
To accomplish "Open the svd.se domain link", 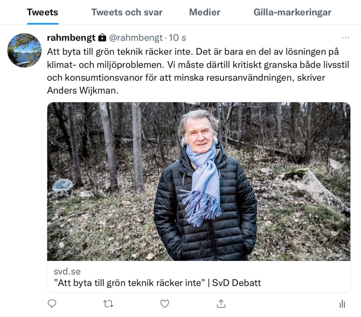I will tap(67, 271).
